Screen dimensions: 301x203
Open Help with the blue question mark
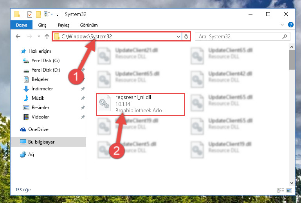click(x=291, y=25)
